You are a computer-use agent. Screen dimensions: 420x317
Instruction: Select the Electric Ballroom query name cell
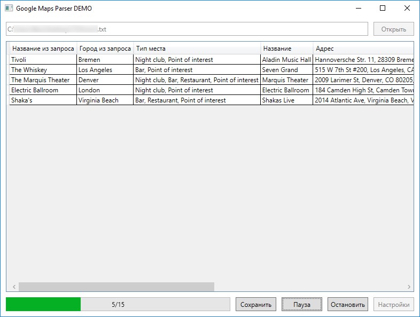pos(43,90)
